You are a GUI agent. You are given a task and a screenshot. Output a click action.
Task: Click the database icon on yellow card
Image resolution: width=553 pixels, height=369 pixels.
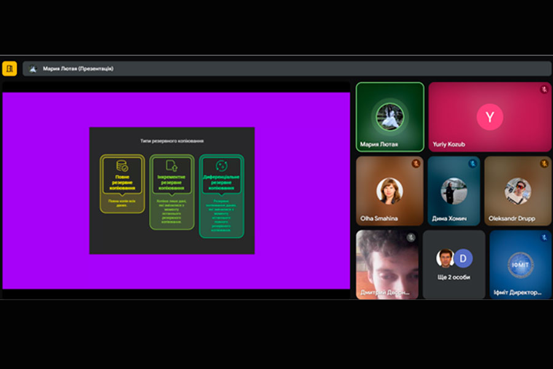pyautogui.click(x=122, y=165)
